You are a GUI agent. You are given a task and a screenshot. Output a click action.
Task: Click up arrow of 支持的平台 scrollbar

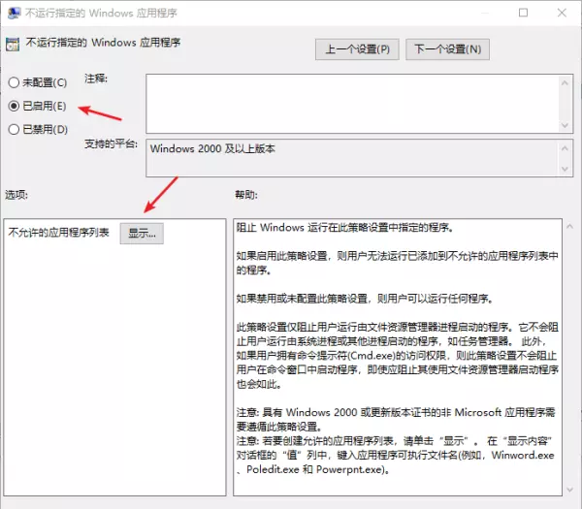coord(565,148)
